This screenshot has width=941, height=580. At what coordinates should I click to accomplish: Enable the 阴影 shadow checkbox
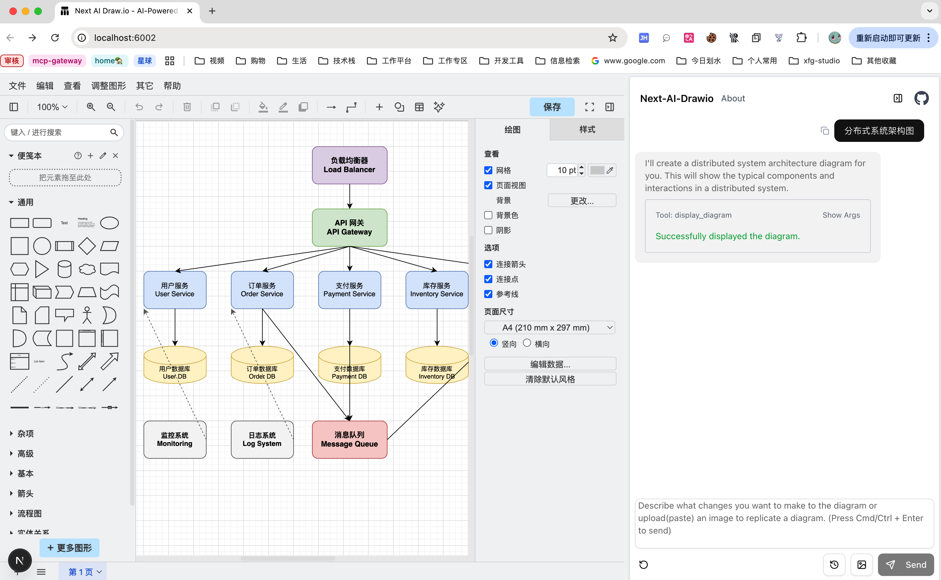point(488,230)
